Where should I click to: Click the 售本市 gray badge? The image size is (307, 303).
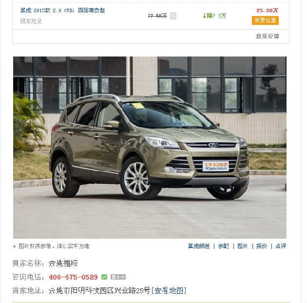point(118,277)
